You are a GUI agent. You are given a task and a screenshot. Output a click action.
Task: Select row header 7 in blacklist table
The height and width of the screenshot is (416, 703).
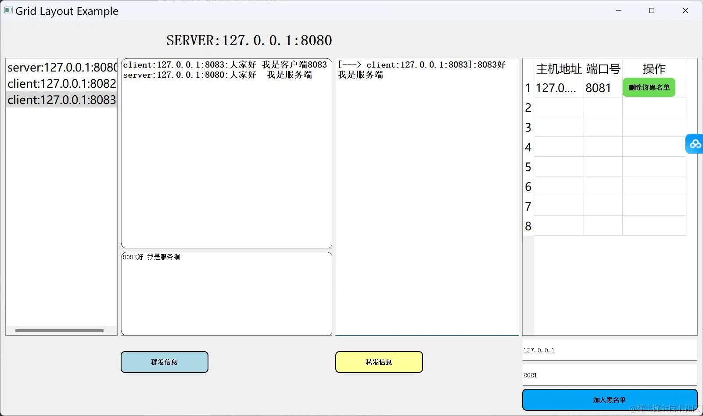click(528, 206)
